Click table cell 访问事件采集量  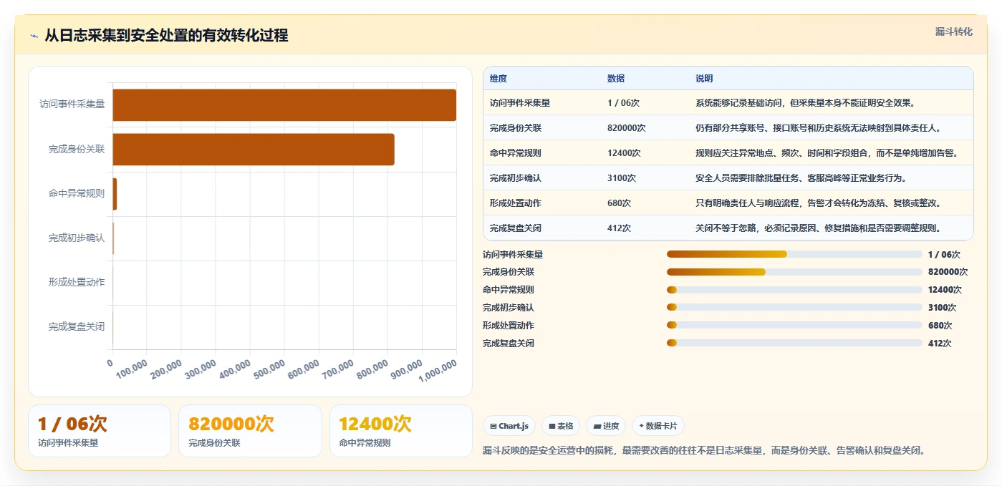click(x=520, y=103)
